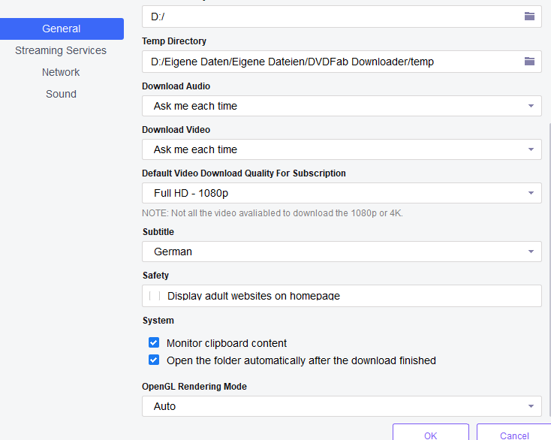Expand the Subtitle language dropdown

342,252
